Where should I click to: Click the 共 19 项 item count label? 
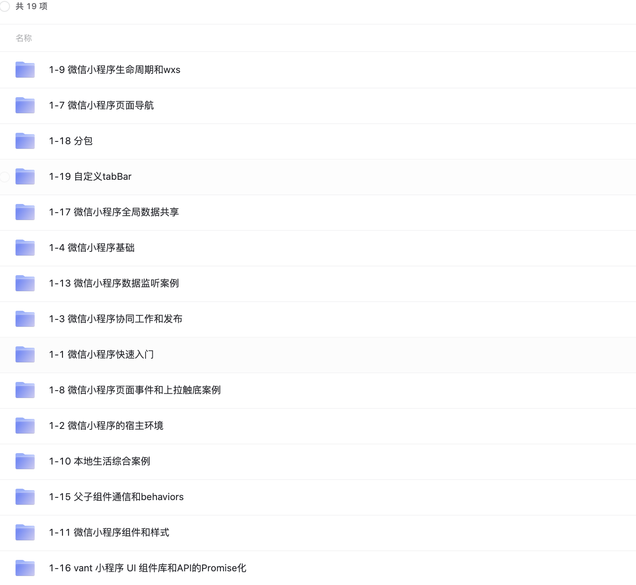click(31, 6)
